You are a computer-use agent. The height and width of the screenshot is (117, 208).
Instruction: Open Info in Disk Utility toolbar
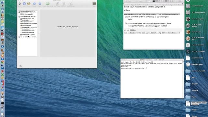(x=24, y=4)
